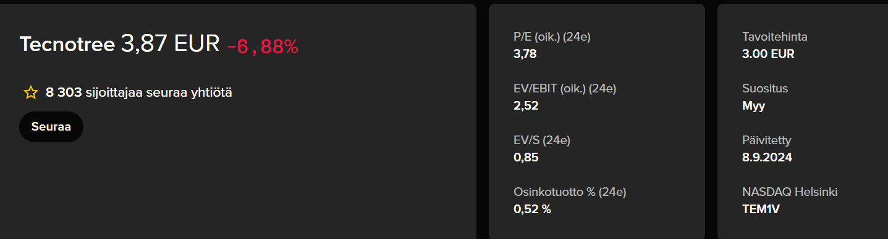Click the Seuraa button
The image size is (888, 239).
(51, 127)
